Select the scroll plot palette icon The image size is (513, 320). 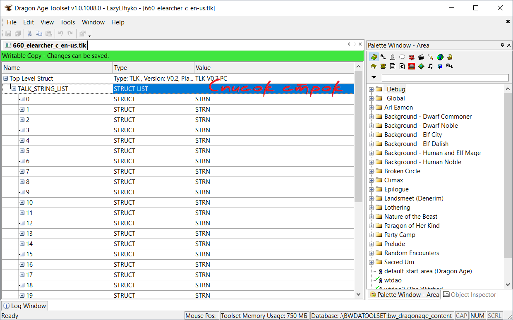click(x=383, y=66)
